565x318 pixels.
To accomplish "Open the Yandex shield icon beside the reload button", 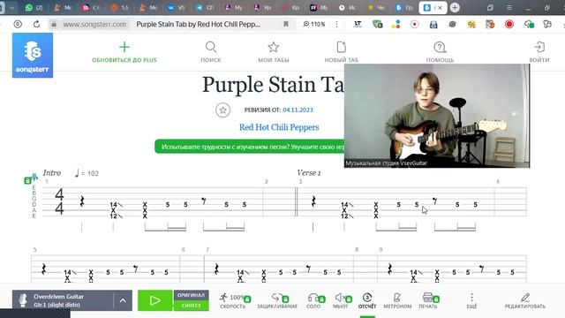I will (18, 24).
